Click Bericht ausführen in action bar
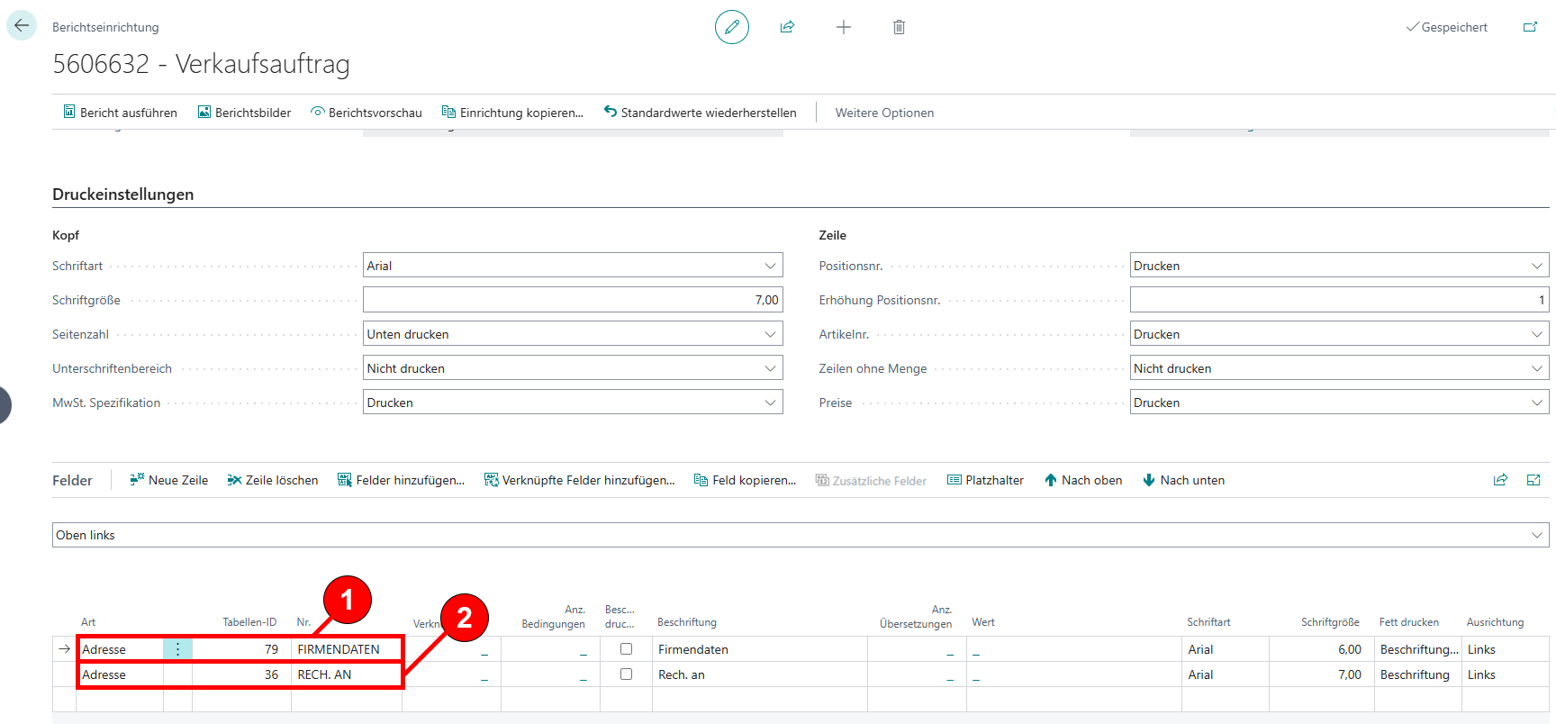Viewport: 1556px width, 724px height. pos(120,113)
